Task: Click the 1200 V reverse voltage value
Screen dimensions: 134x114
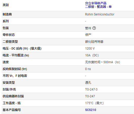Action: 90,49
